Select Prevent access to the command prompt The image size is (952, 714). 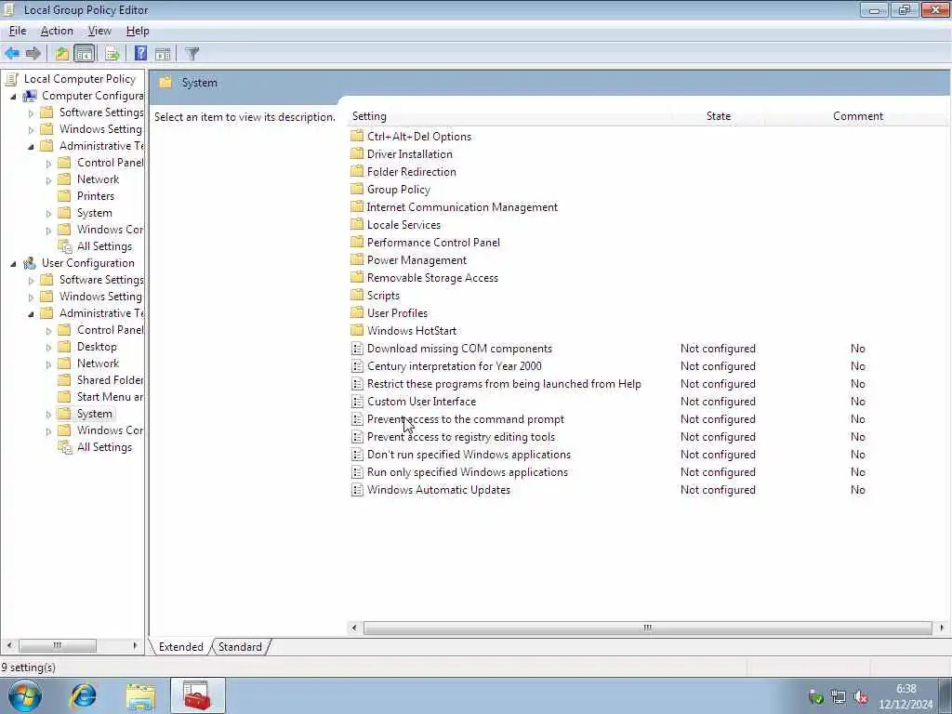click(466, 419)
